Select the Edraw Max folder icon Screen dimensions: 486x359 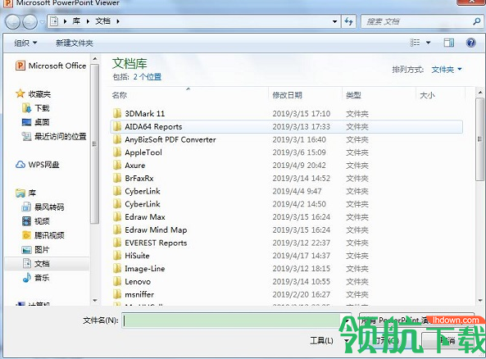pos(117,216)
